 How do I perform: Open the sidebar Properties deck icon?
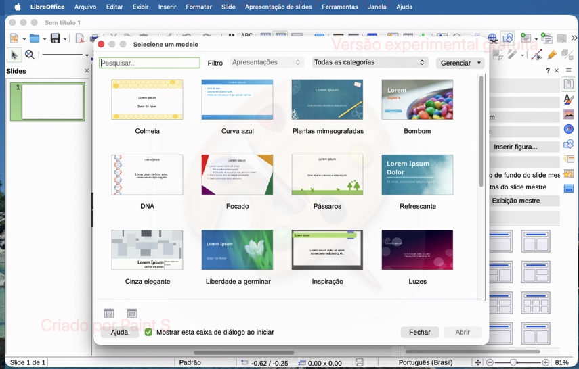pos(569,84)
